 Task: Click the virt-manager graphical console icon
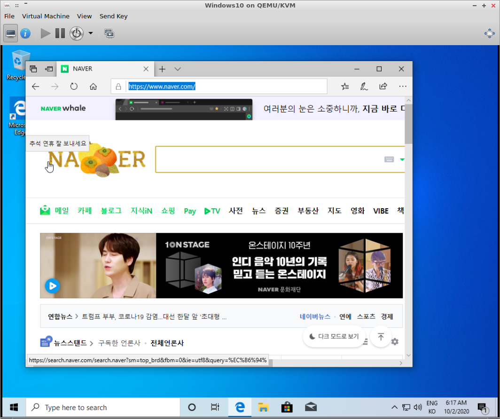point(10,33)
